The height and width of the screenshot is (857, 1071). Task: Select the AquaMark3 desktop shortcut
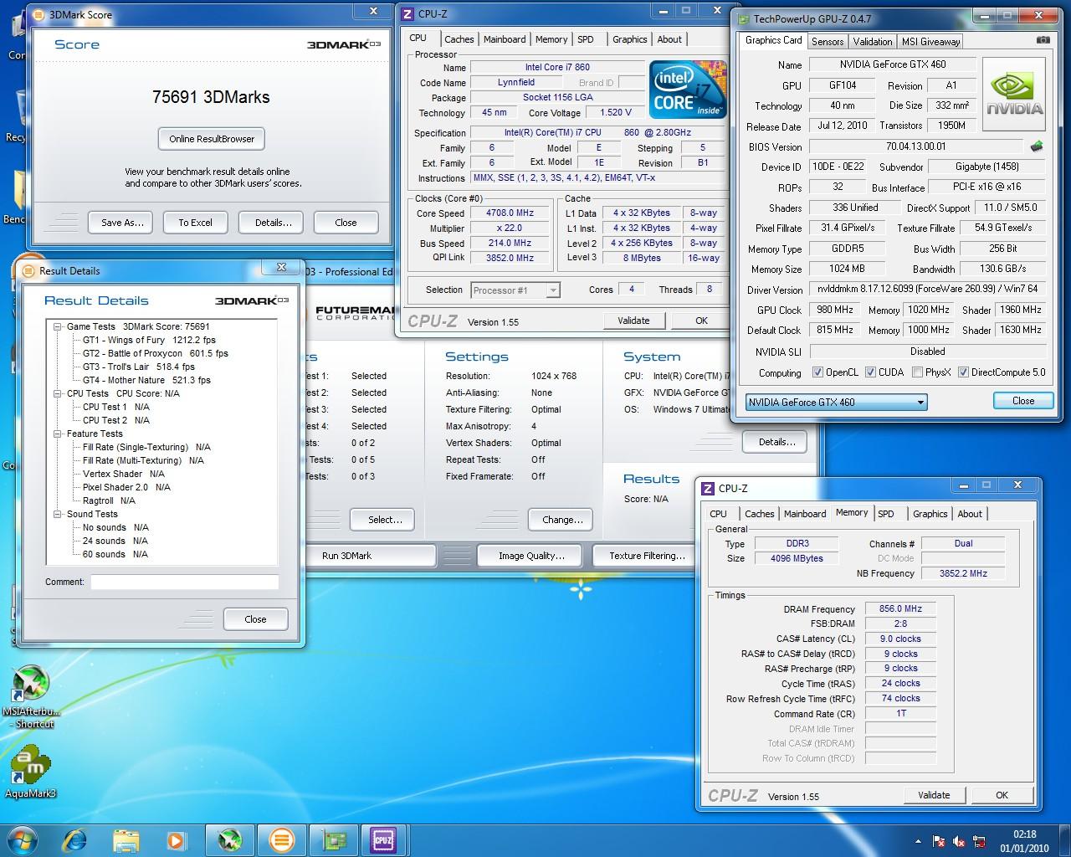31,771
